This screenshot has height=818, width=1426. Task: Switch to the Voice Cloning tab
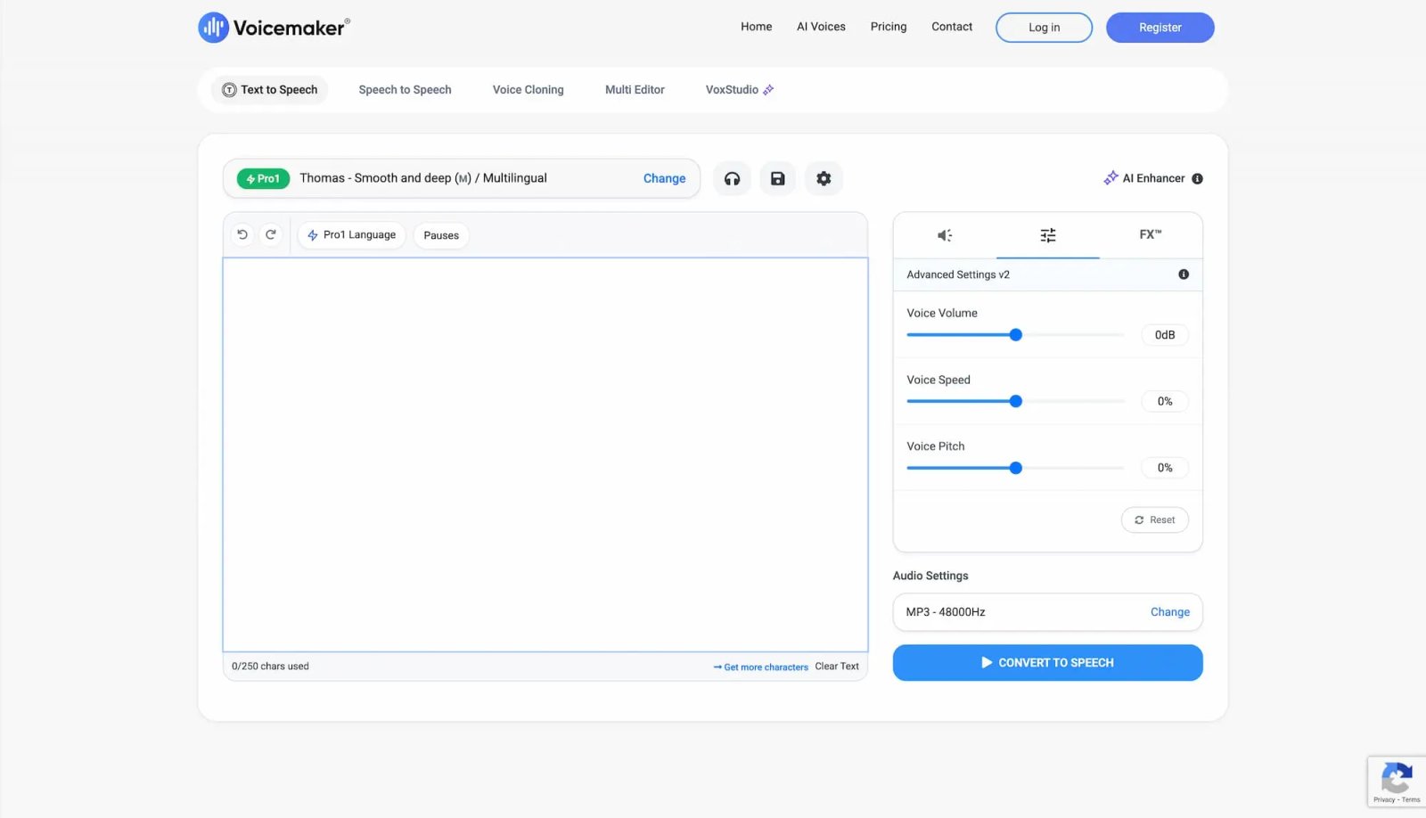click(528, 89)
